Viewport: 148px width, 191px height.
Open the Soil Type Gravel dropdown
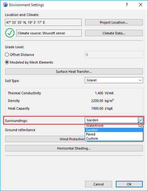point(114,80)
